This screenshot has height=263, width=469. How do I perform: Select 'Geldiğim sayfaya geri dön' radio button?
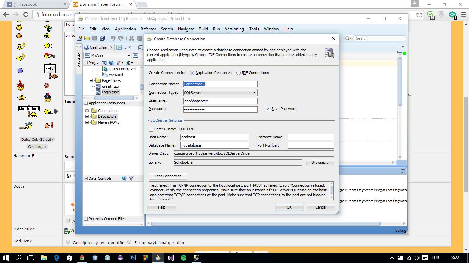click(68, 242)
